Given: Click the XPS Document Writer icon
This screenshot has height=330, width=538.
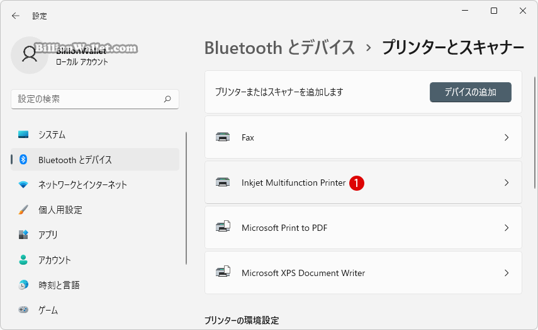Looking at the screenshot, I should coord(223,272).
